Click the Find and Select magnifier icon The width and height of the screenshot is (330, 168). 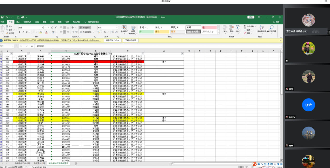click(271, 28)
